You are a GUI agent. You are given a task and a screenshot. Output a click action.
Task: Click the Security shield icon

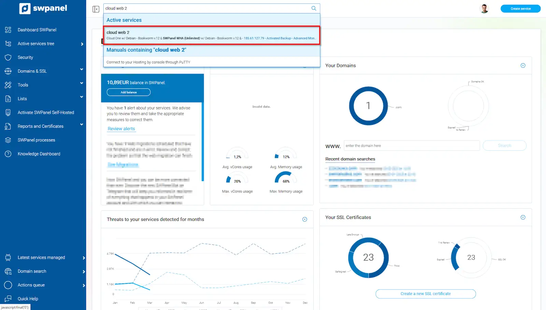click(x=8, y=57)
